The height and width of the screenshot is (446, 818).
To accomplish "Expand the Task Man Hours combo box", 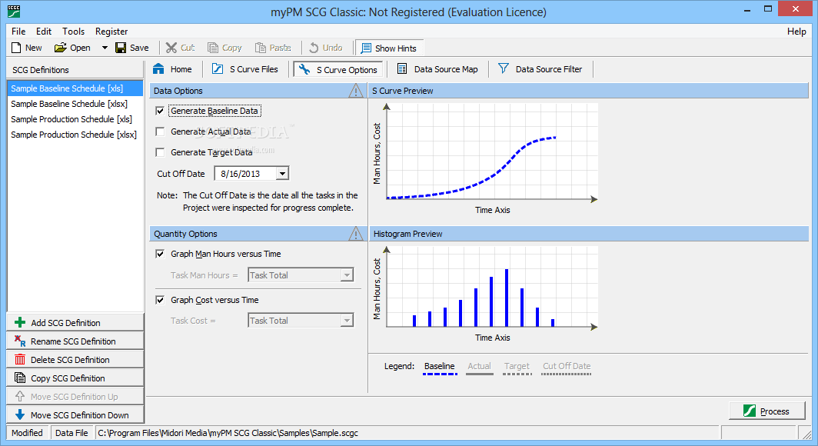I will pyautogui.click(x=347, y=275).
